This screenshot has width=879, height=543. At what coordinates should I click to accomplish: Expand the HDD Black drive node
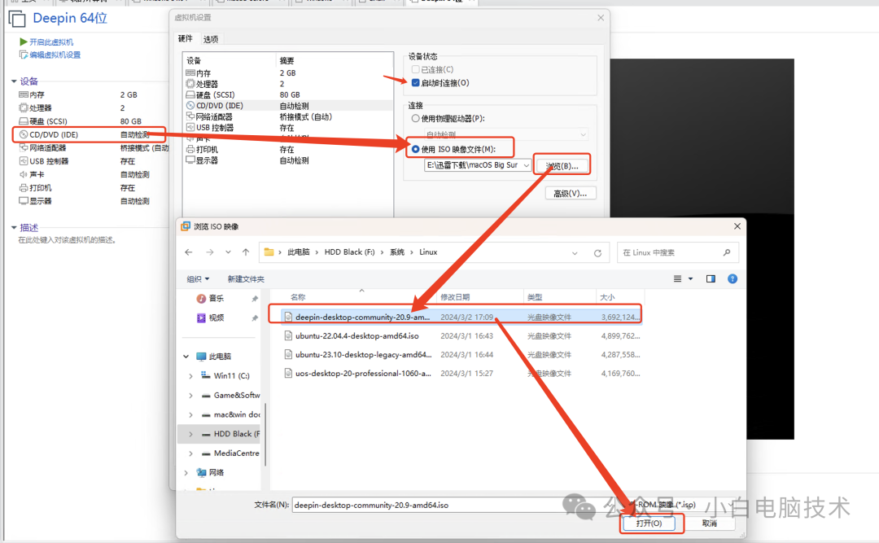point(190,434)
